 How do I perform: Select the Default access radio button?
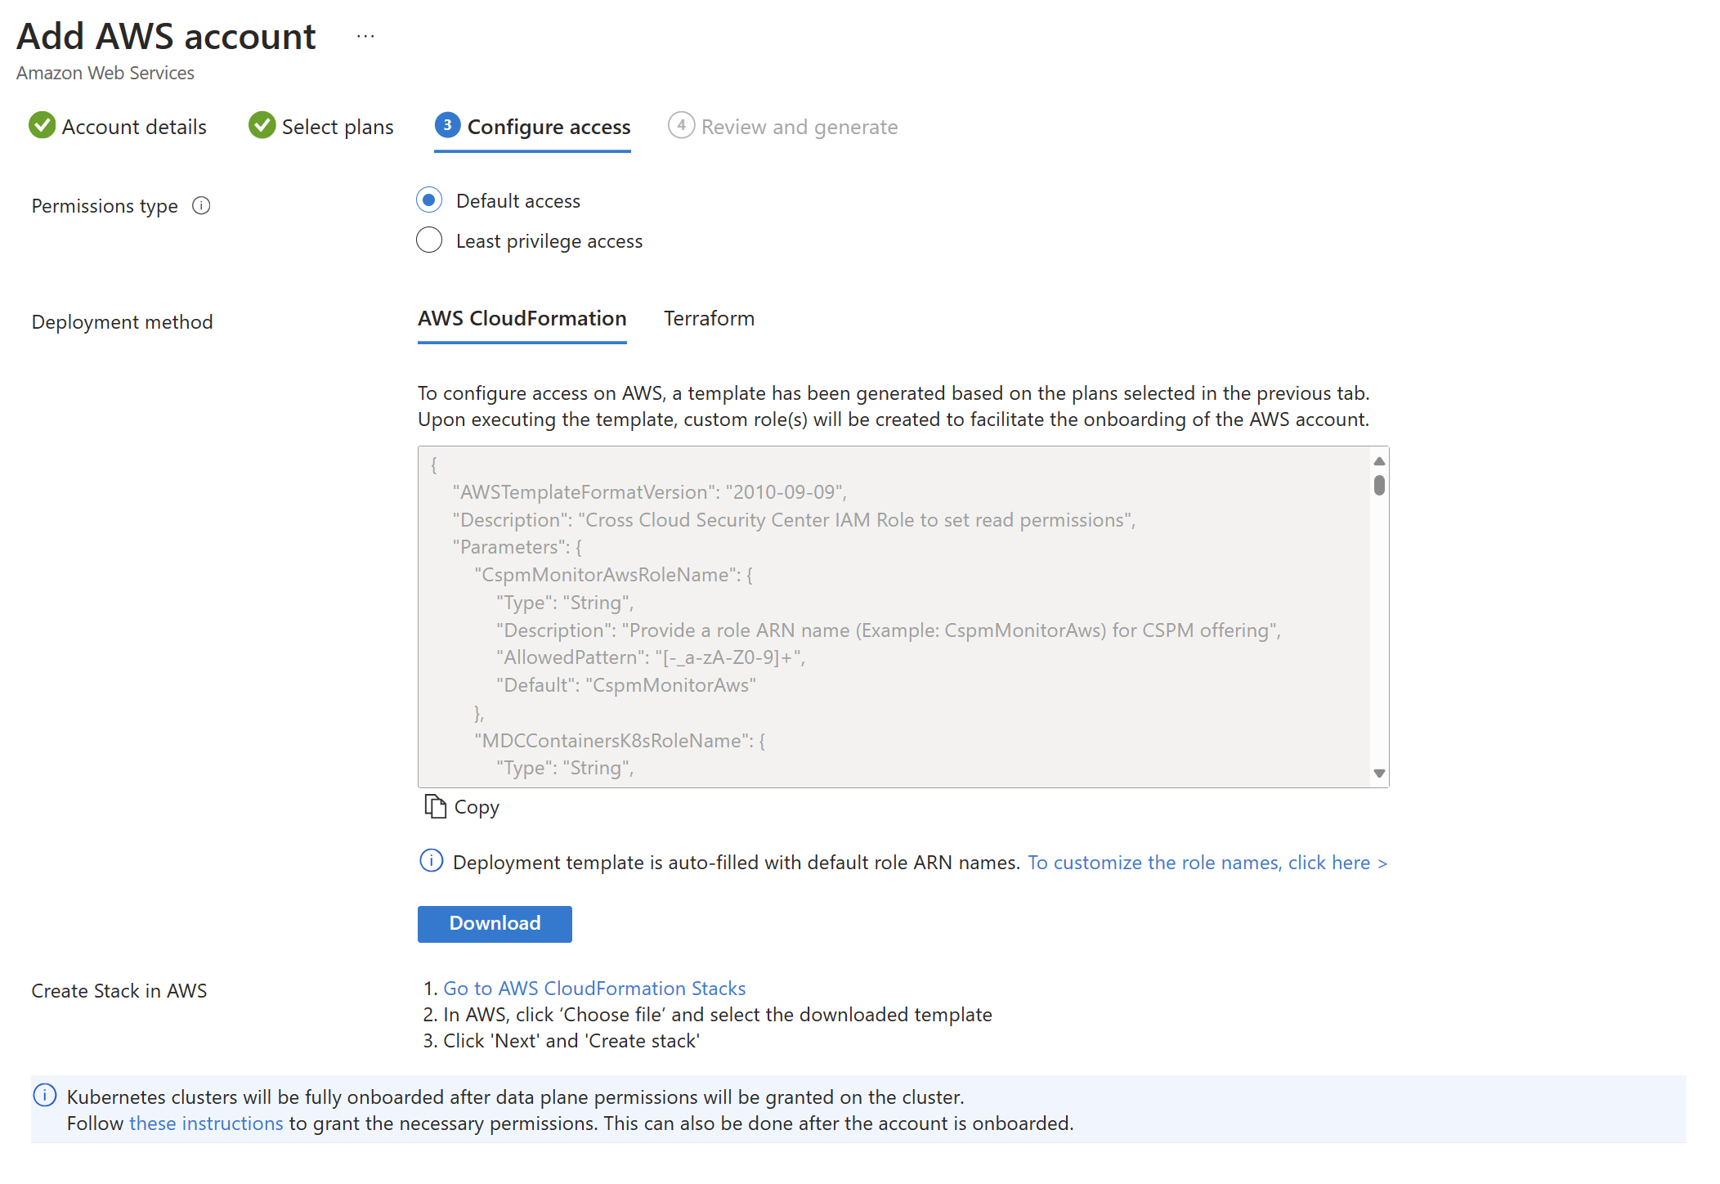tap(429, 200)
